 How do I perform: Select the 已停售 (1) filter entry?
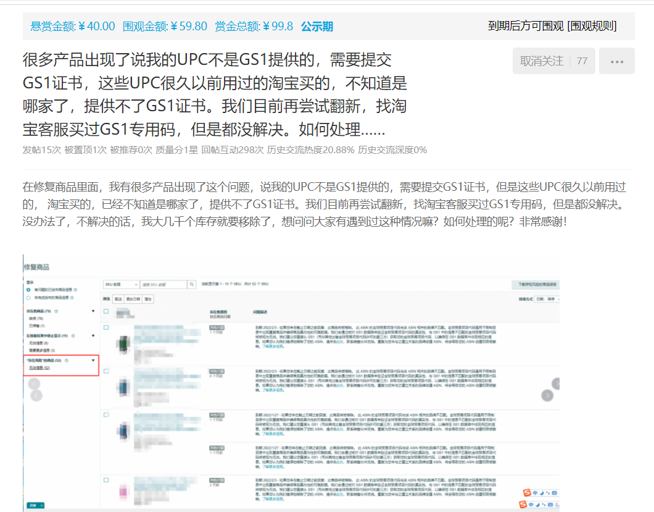[x=36, y=325]
